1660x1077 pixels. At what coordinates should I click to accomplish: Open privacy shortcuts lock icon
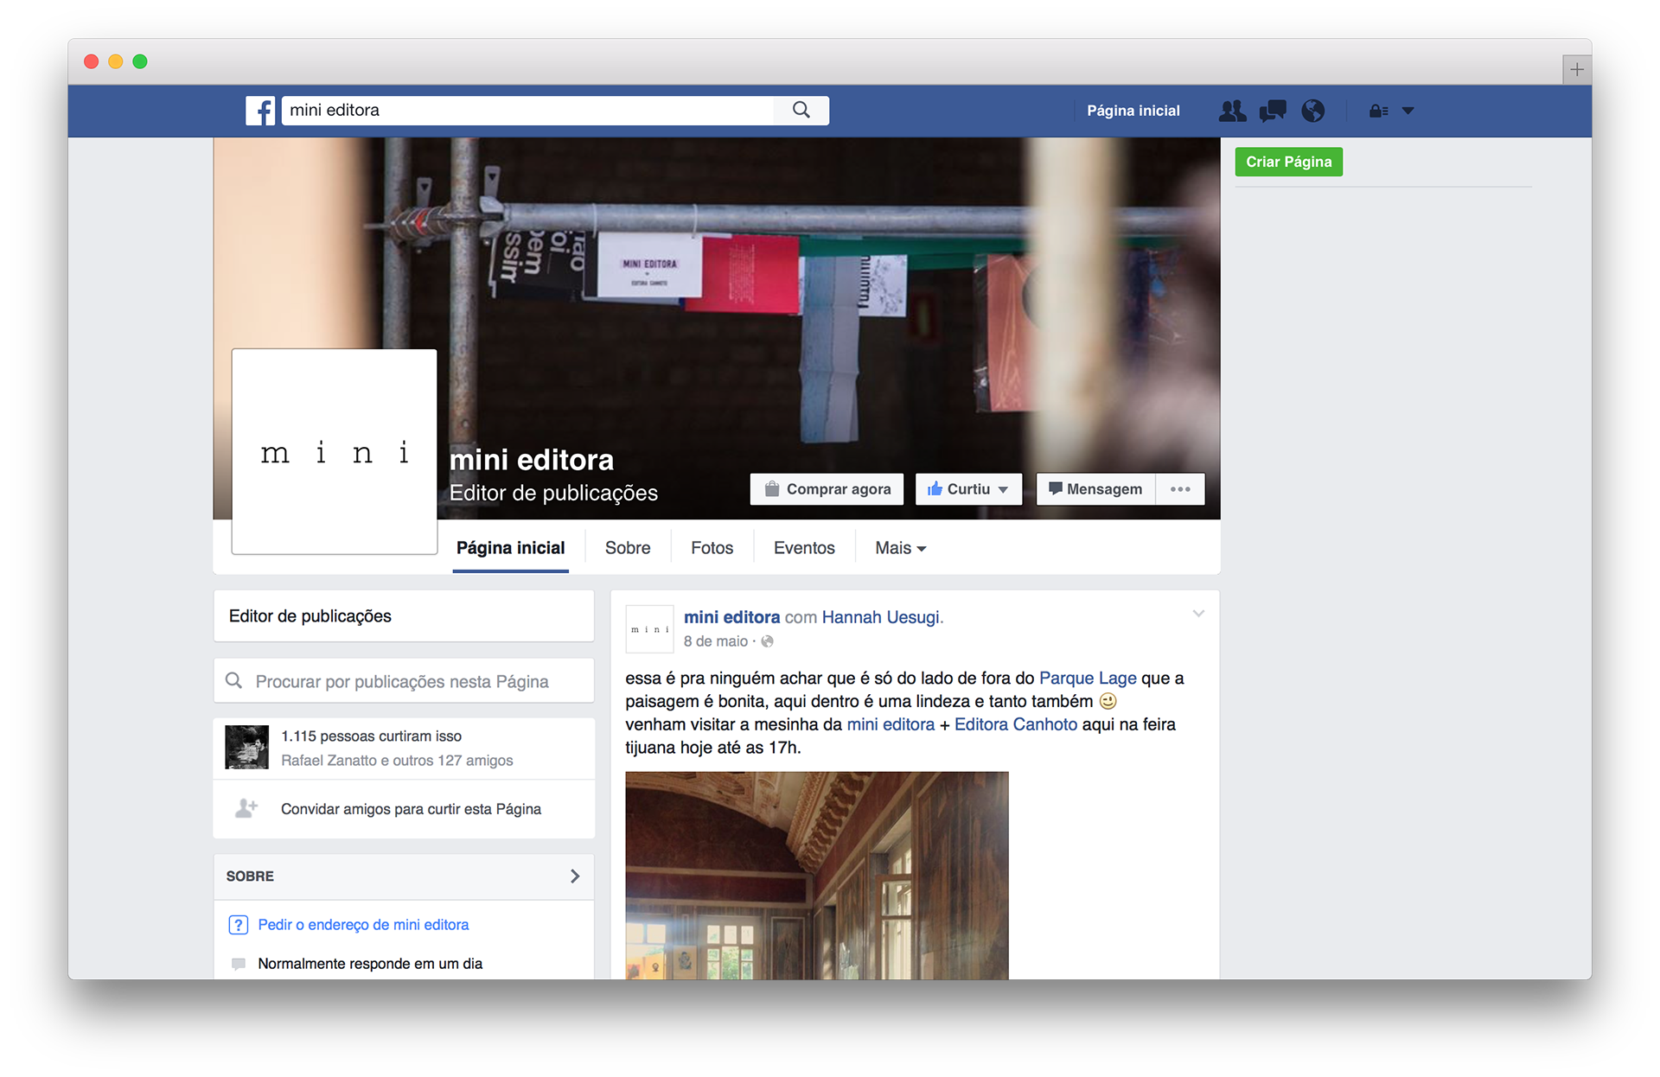(x=1378, y=111)
